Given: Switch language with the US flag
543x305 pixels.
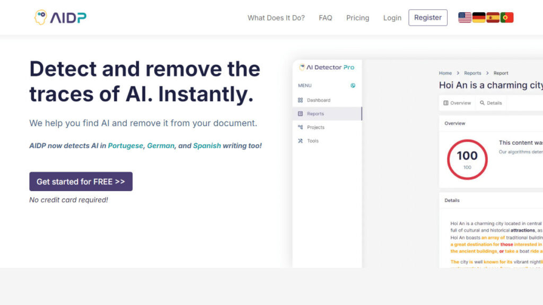Looking at the screenshot, I should [x=465, y=17].
